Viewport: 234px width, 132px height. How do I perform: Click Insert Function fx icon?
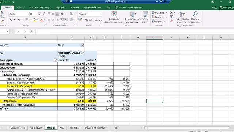(x=31, y=32)
